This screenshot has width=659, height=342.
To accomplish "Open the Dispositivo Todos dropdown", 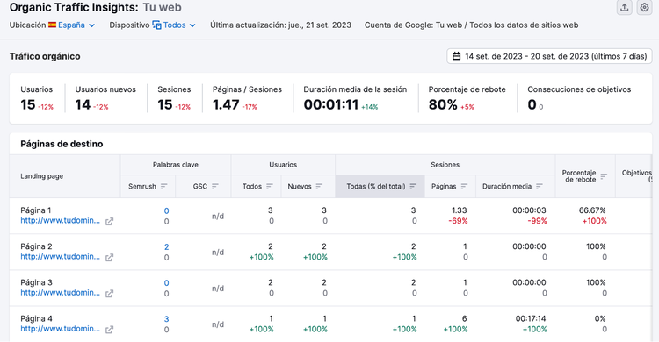I will pyautogui.click(x=174, y=25).
